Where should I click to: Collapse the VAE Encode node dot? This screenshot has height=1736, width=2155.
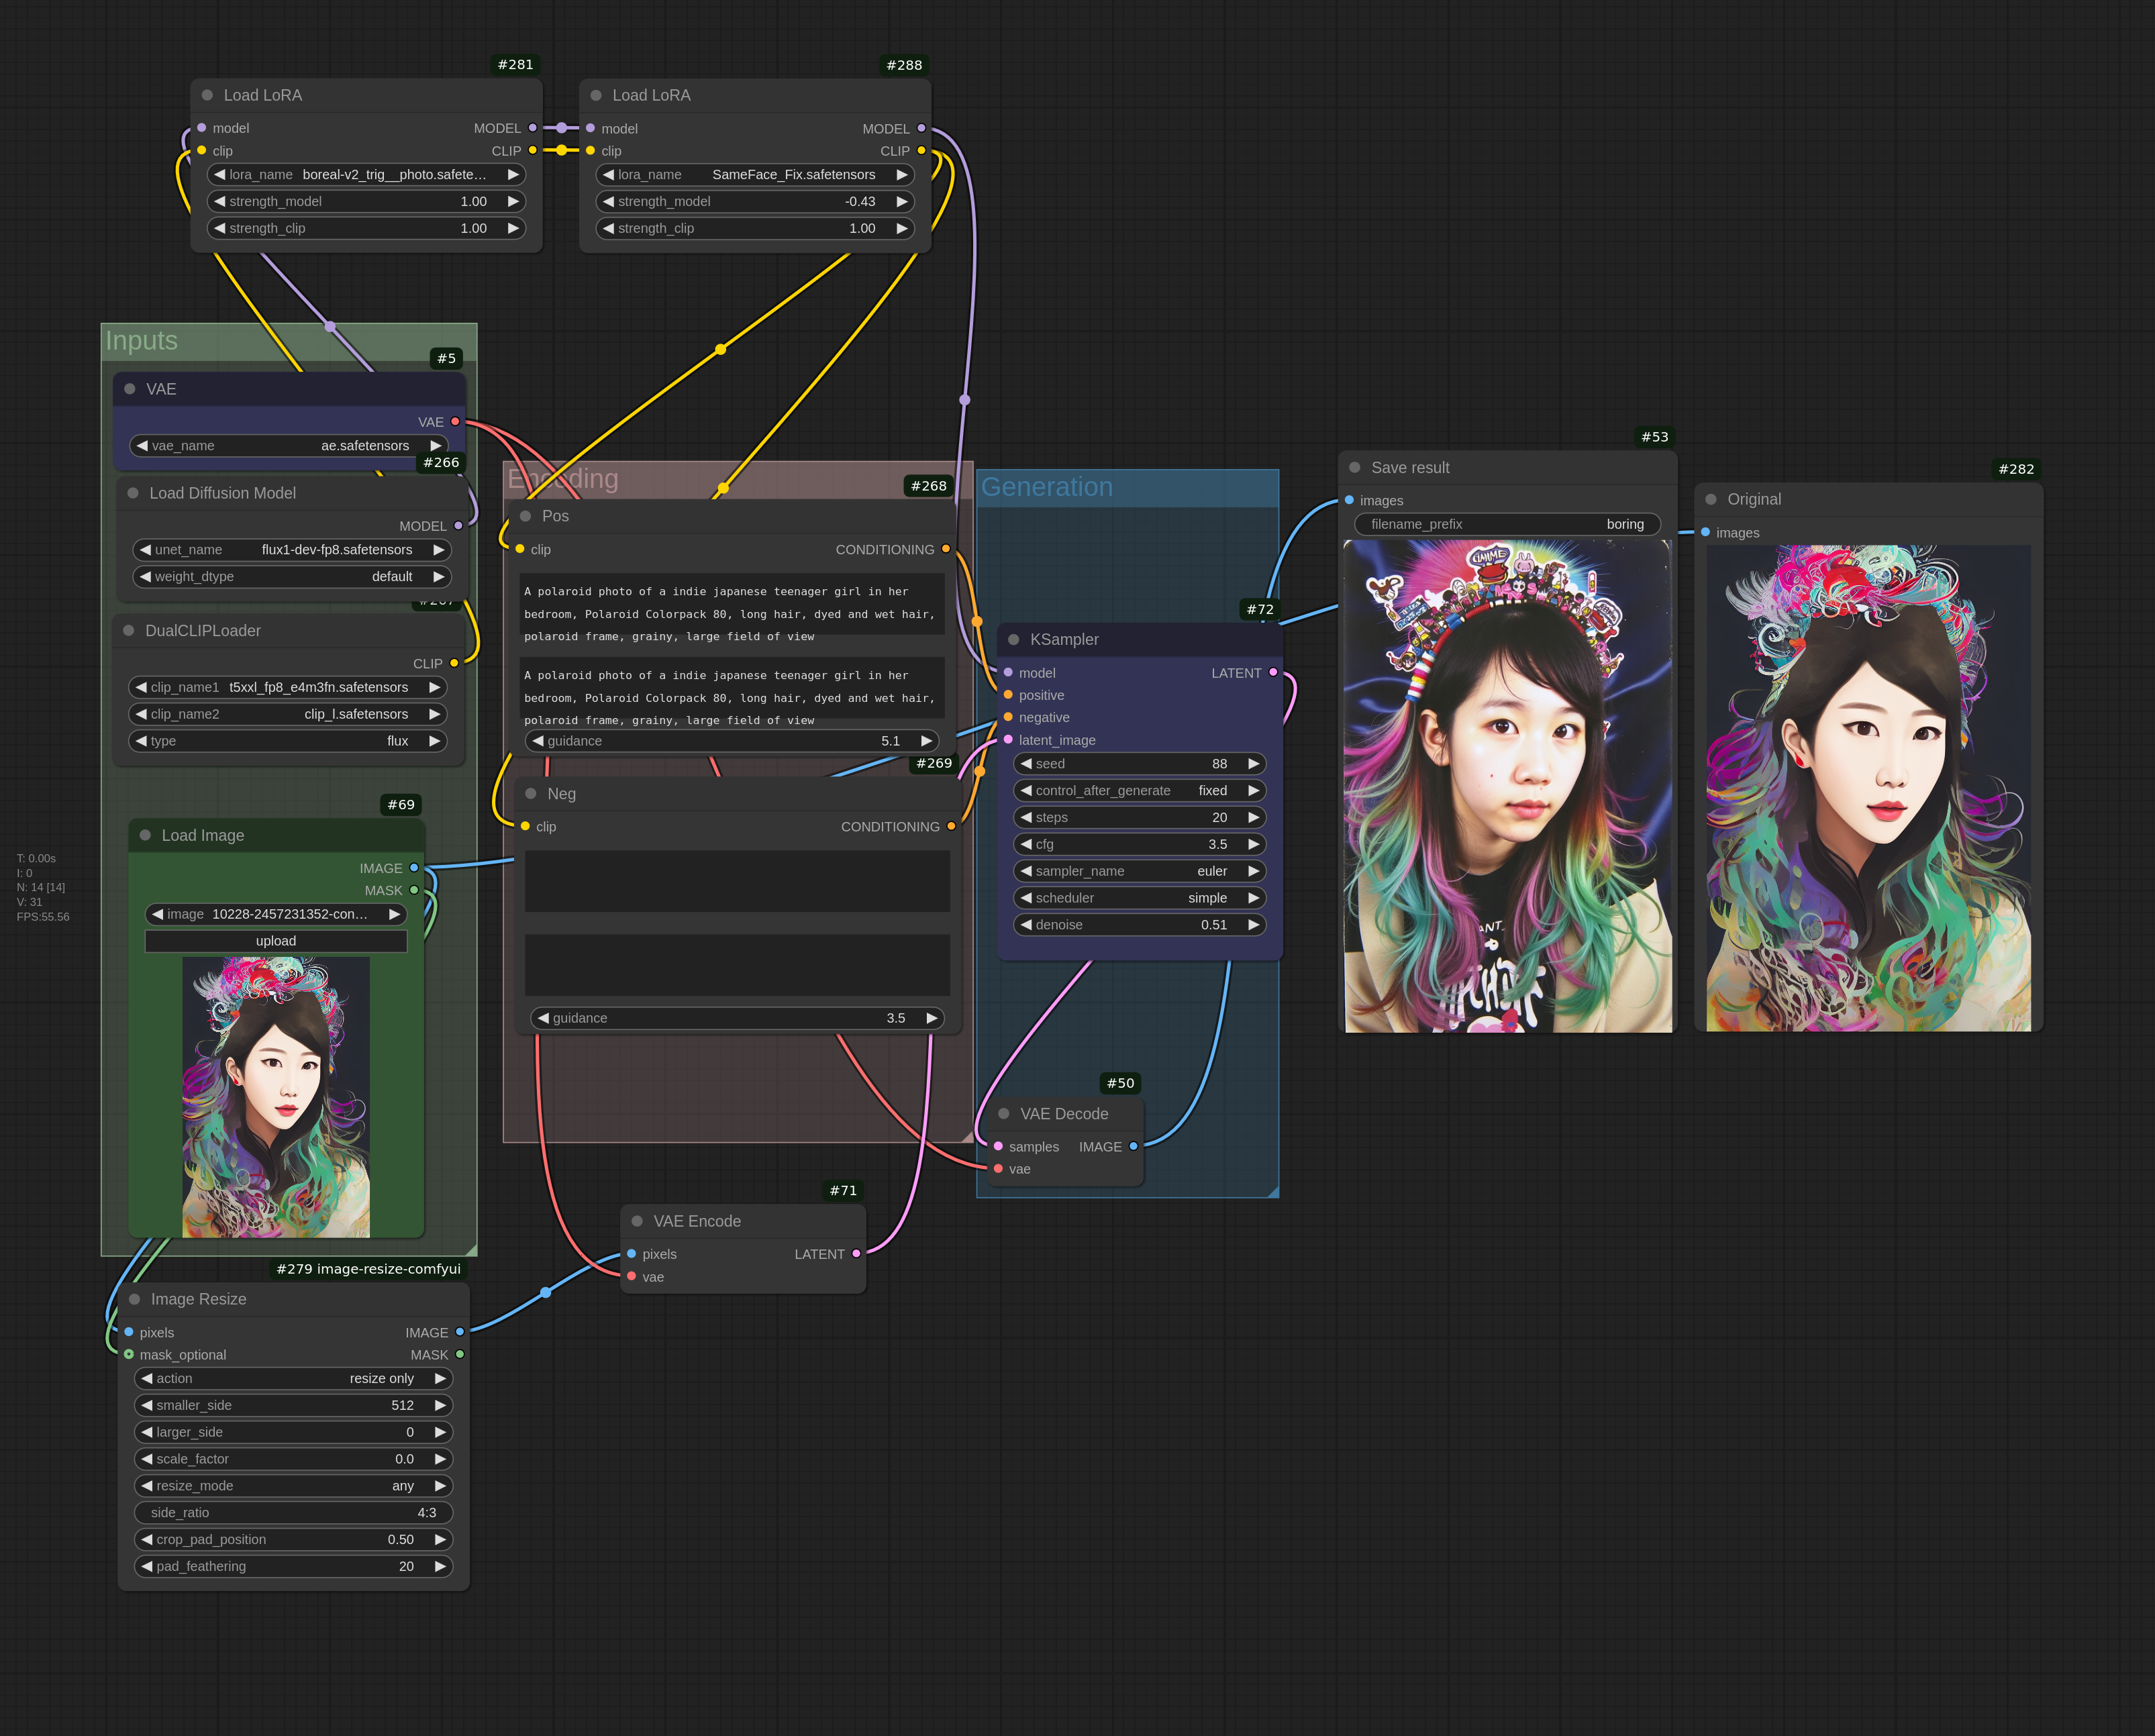pos(637,1221)
